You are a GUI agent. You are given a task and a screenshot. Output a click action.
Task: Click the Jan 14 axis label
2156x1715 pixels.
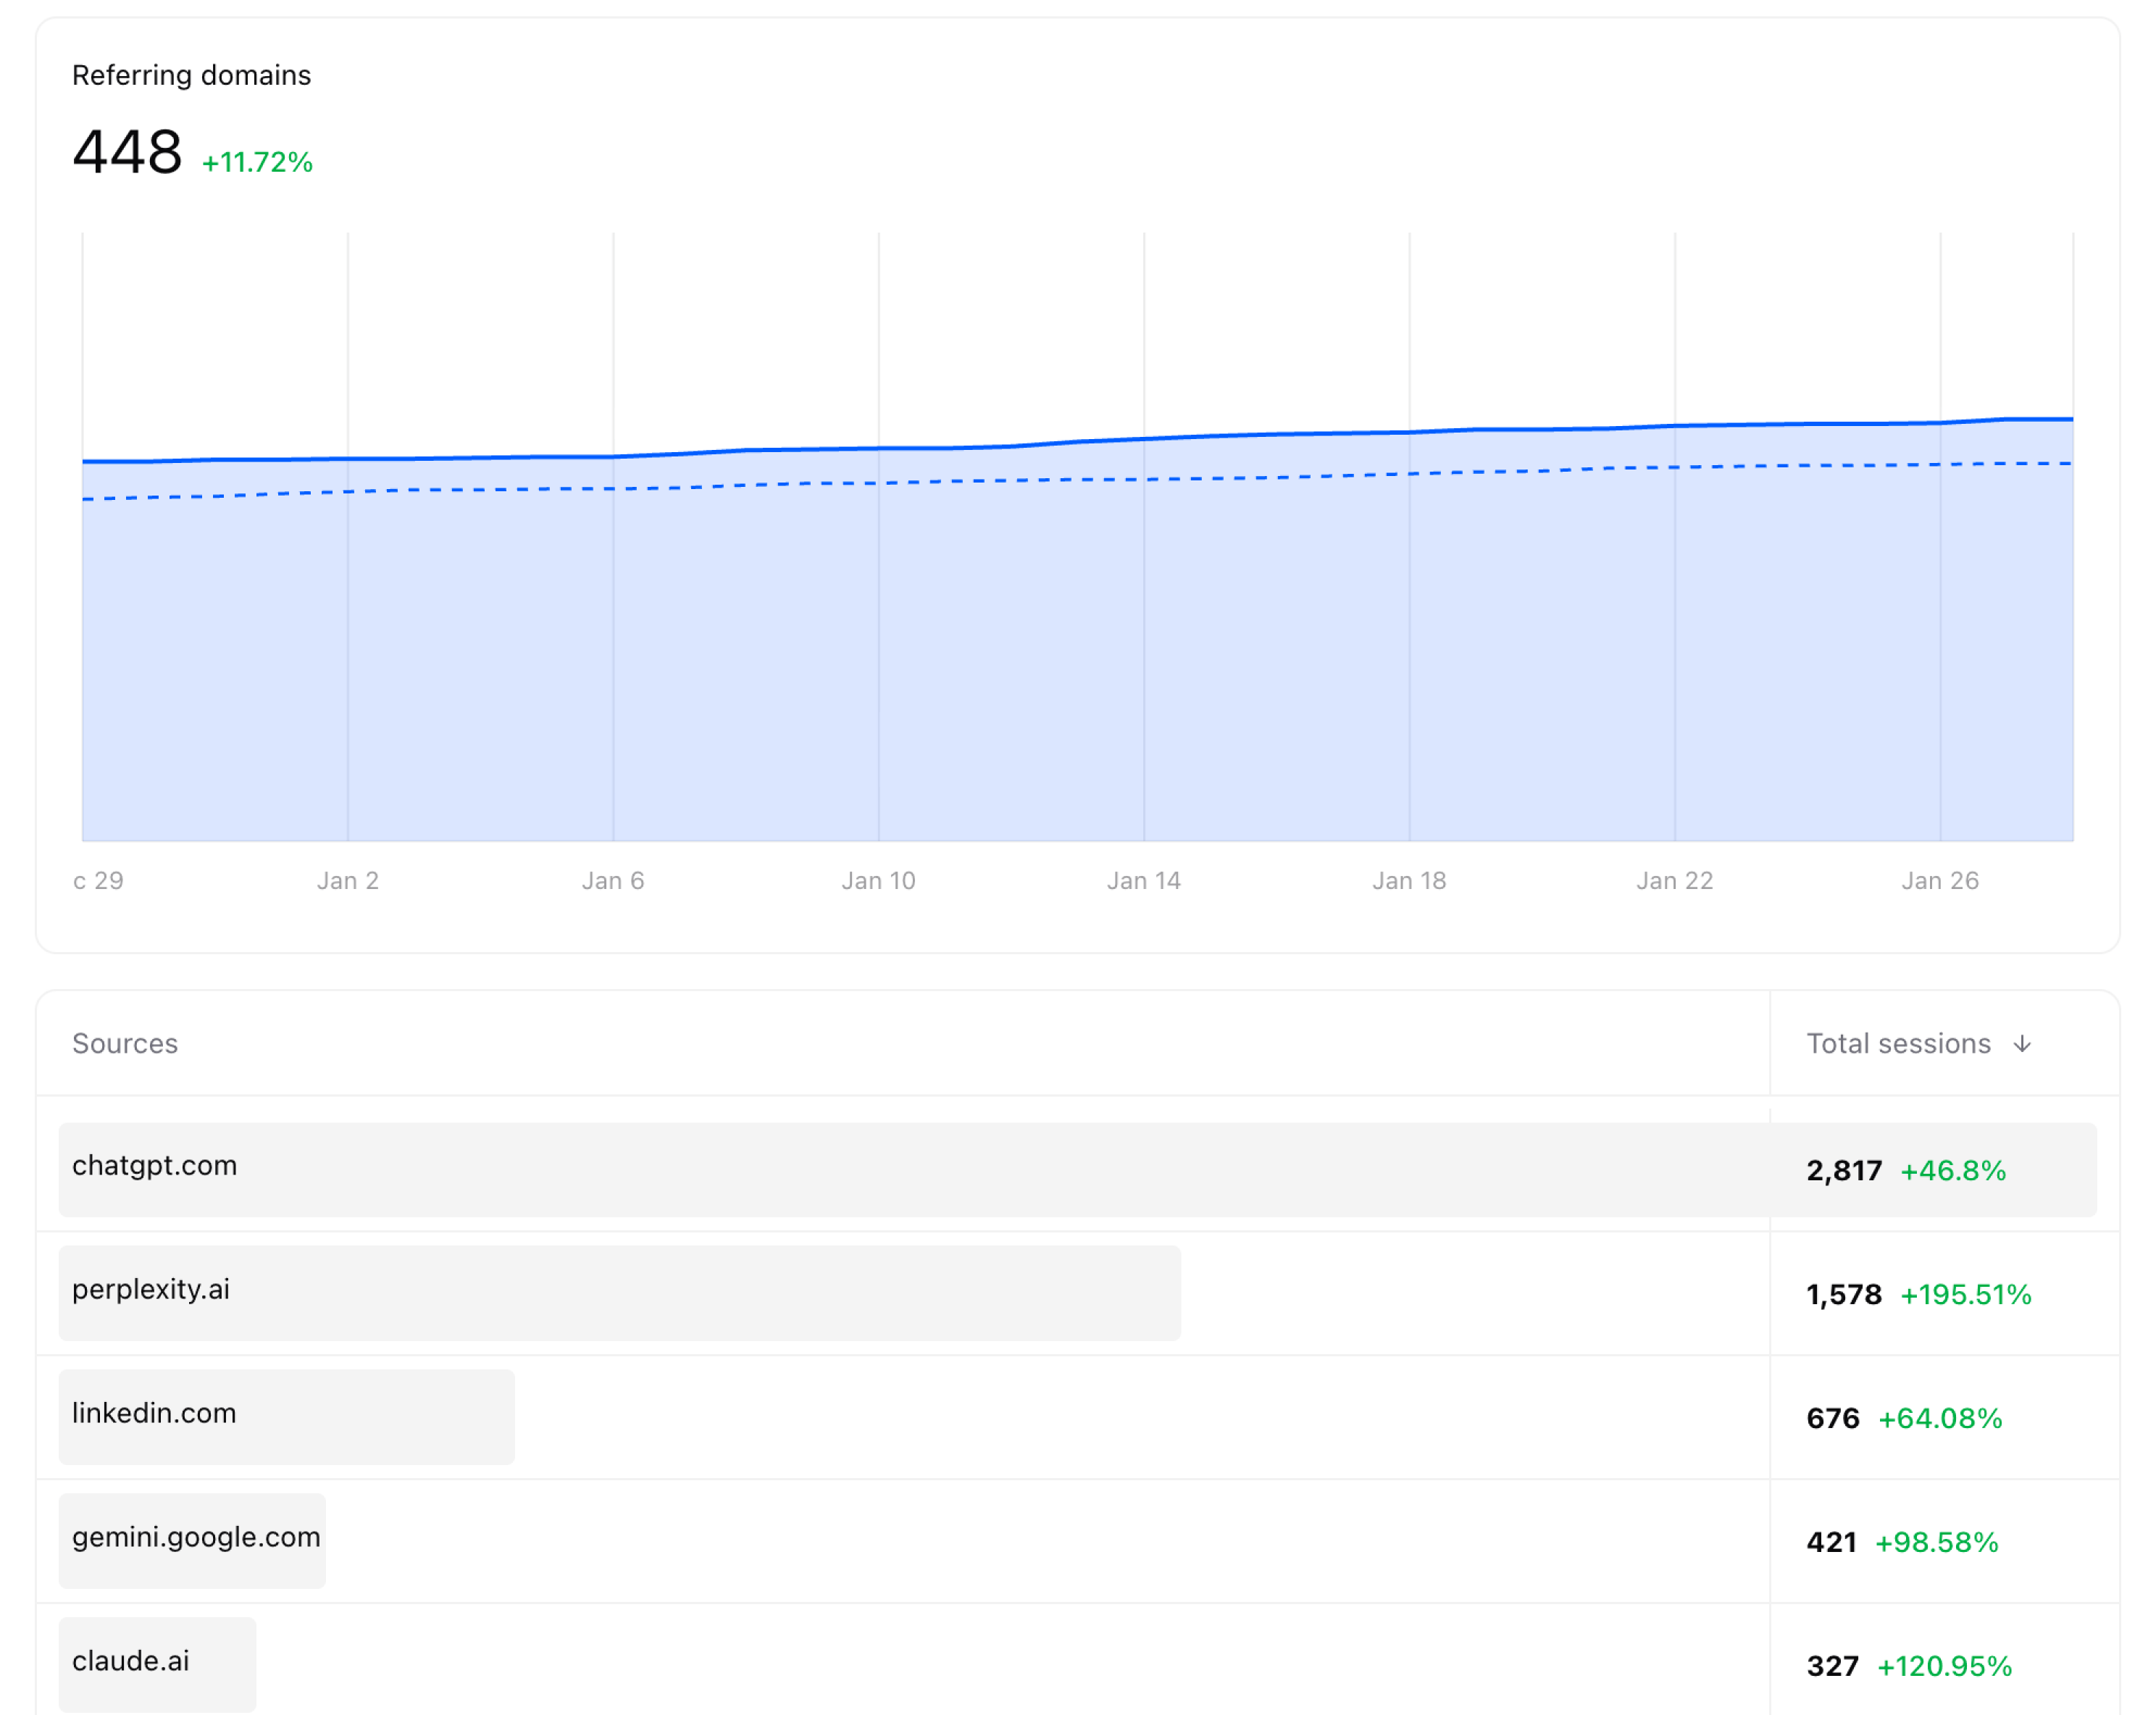[x=1143, y=880]
